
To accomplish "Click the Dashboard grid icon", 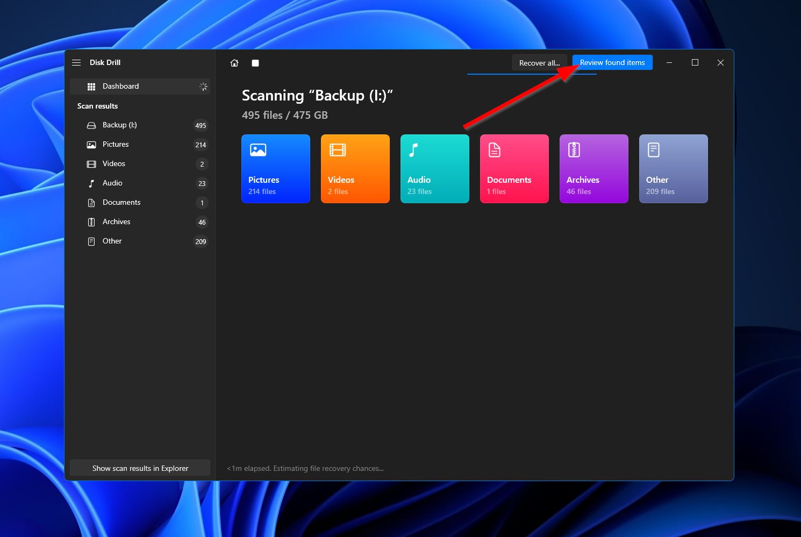I will (x=91, y=87).
